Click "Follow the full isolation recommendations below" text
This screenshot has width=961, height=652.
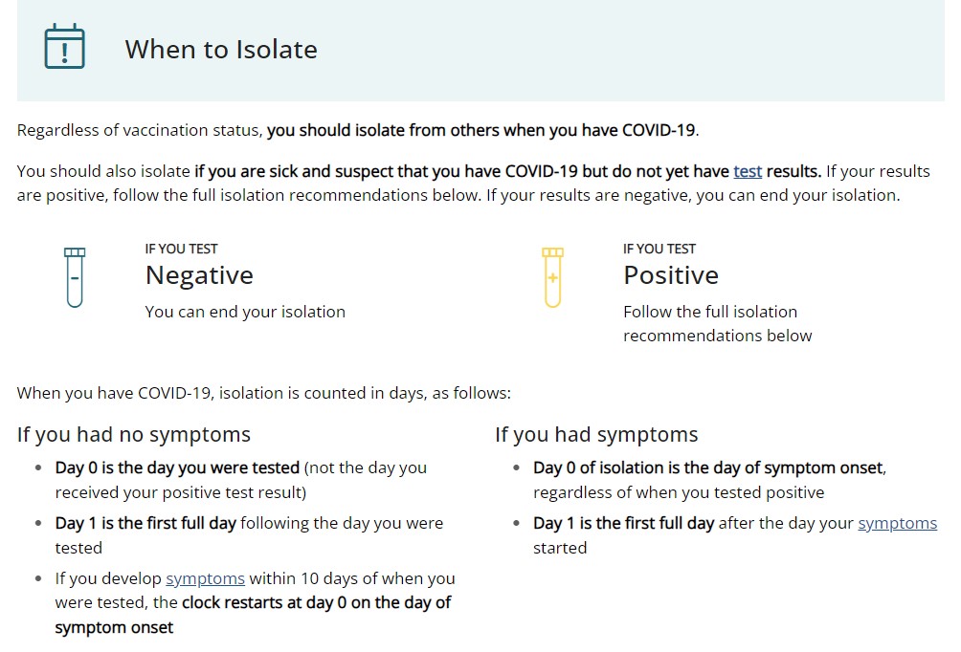[716, 323]
